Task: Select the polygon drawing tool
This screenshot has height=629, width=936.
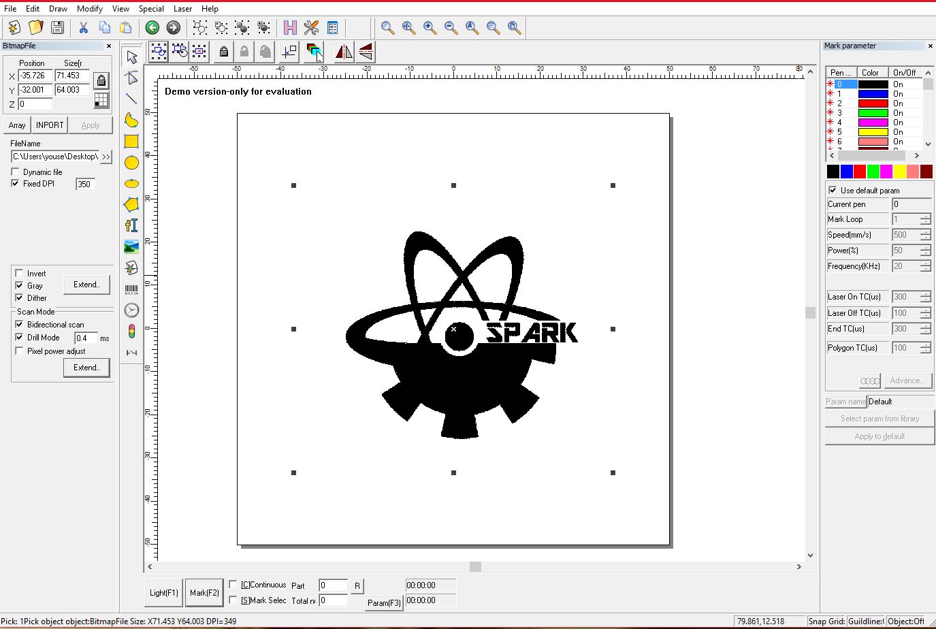Action: click(131, 205)
